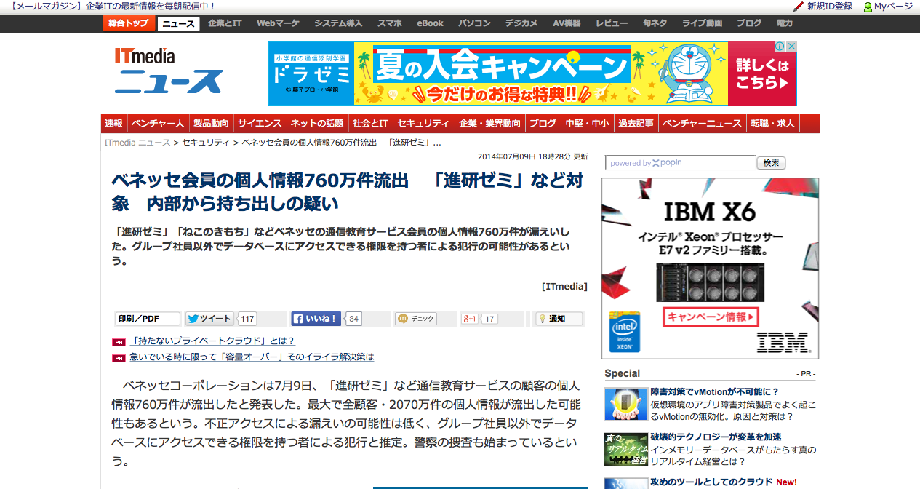Open the リアルタイム経営 article thumbnail
This screenshot has height=489, width=920.
click(x=625, y=449)
